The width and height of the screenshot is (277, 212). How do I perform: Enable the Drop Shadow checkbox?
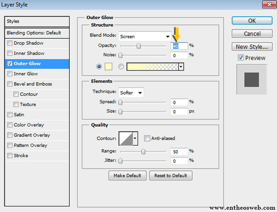[x=10, y=43]
